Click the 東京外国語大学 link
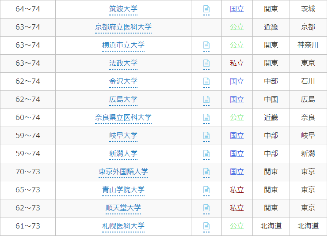Screen dimensions: 328x236 click(123, 172)
